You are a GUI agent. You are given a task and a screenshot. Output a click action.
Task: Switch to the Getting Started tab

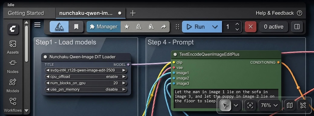(x=26, y=13)
